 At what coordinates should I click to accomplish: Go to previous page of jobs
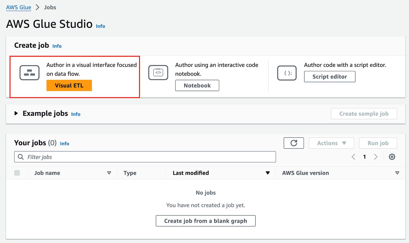pos(353,157)
